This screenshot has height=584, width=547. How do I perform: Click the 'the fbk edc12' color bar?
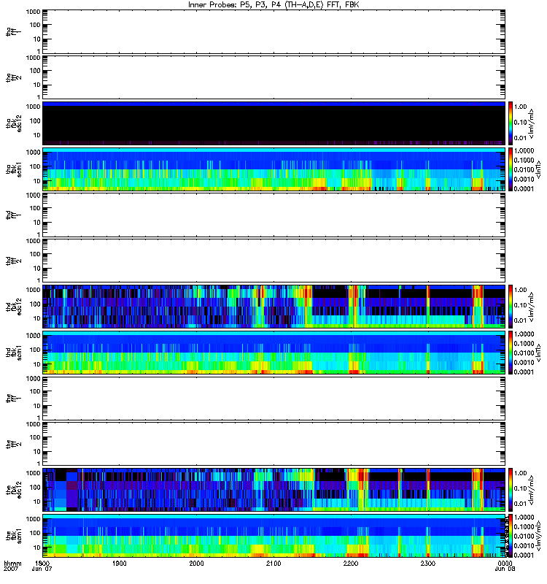click(x=511, y=490)
